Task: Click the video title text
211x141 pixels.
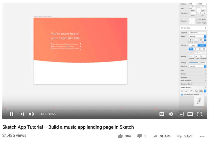Action: (68, 127)
